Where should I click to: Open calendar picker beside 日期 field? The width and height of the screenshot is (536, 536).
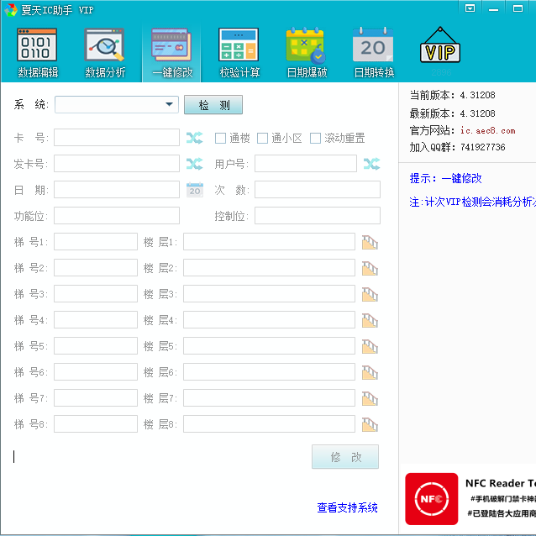coord(195,190)
